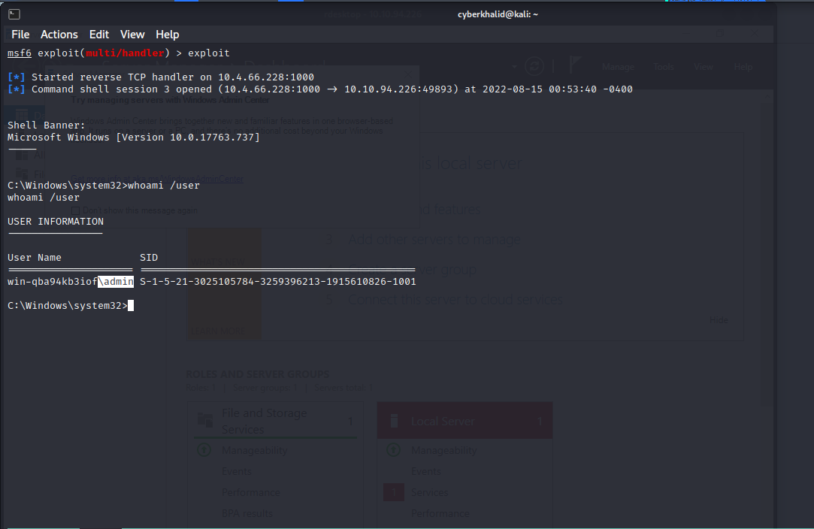Click the red 'multi/handler' module name
Screen dimensions: 814x529
(x=125, y=53)
